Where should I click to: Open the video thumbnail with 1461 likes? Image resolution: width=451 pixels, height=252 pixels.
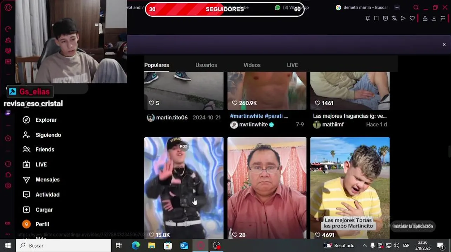tap(350, 91)
